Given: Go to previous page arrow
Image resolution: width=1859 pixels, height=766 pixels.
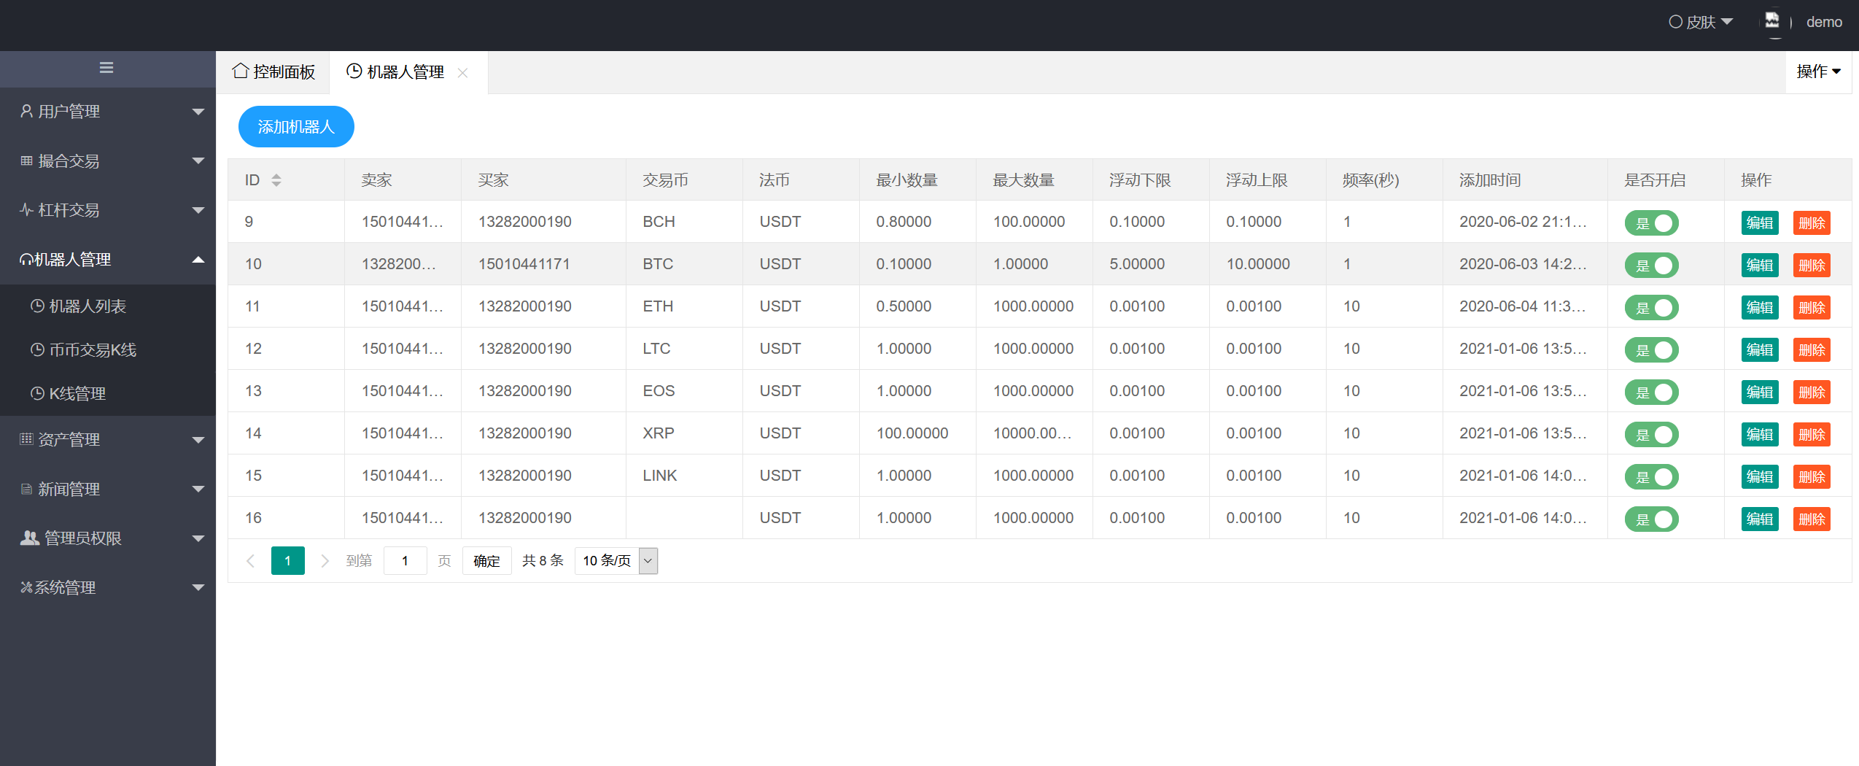Looking at the screenshot, I should click(250, 560).
